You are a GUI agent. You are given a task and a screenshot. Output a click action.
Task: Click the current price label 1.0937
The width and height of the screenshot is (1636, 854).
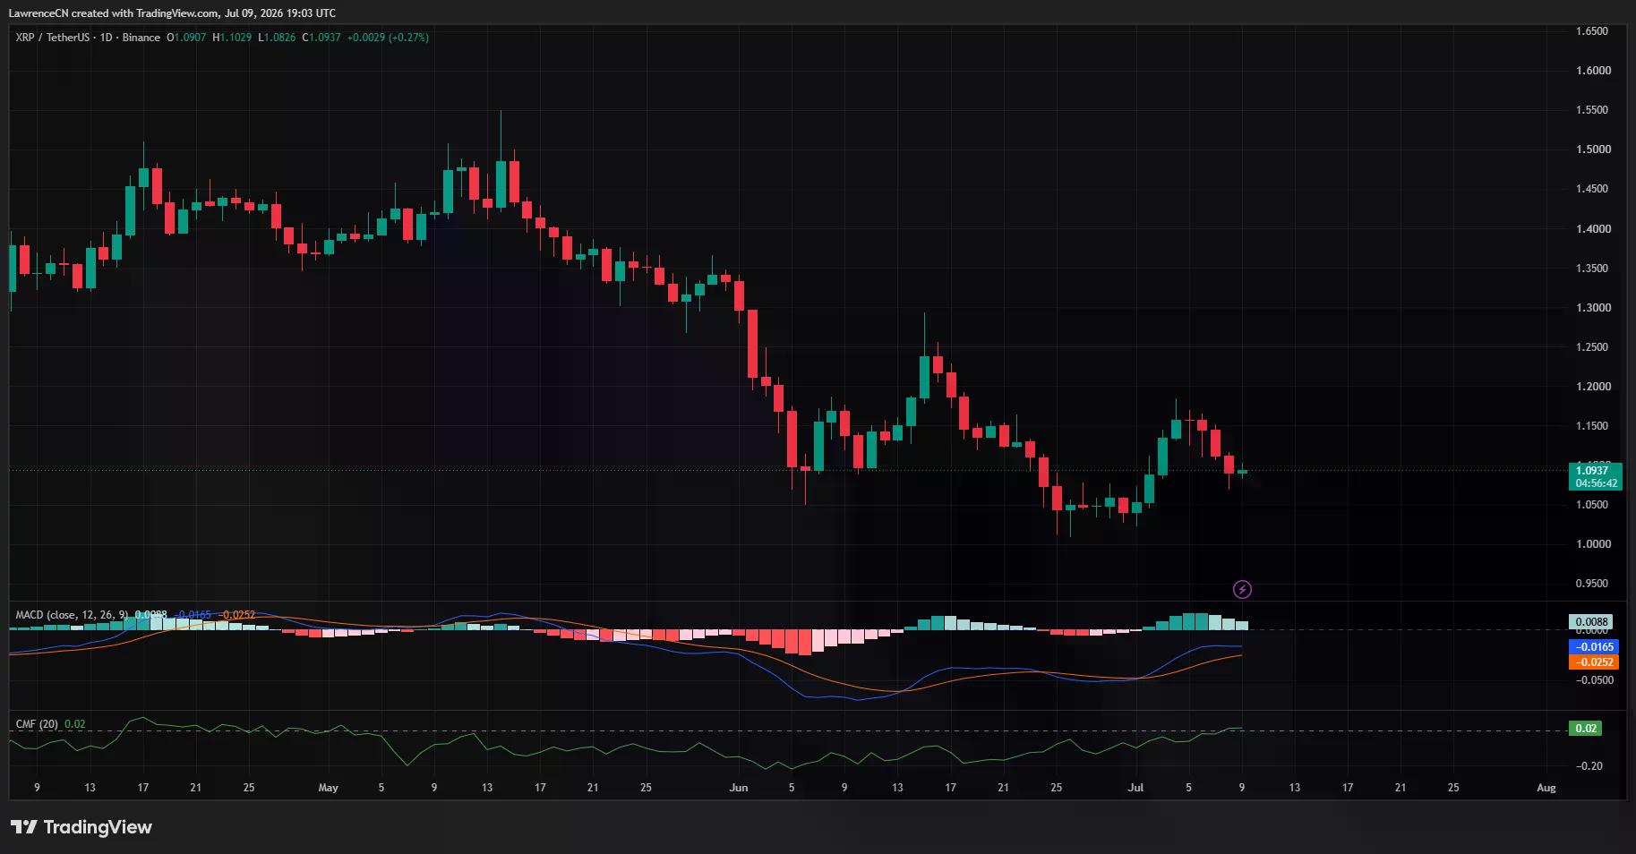point(1592,471)
